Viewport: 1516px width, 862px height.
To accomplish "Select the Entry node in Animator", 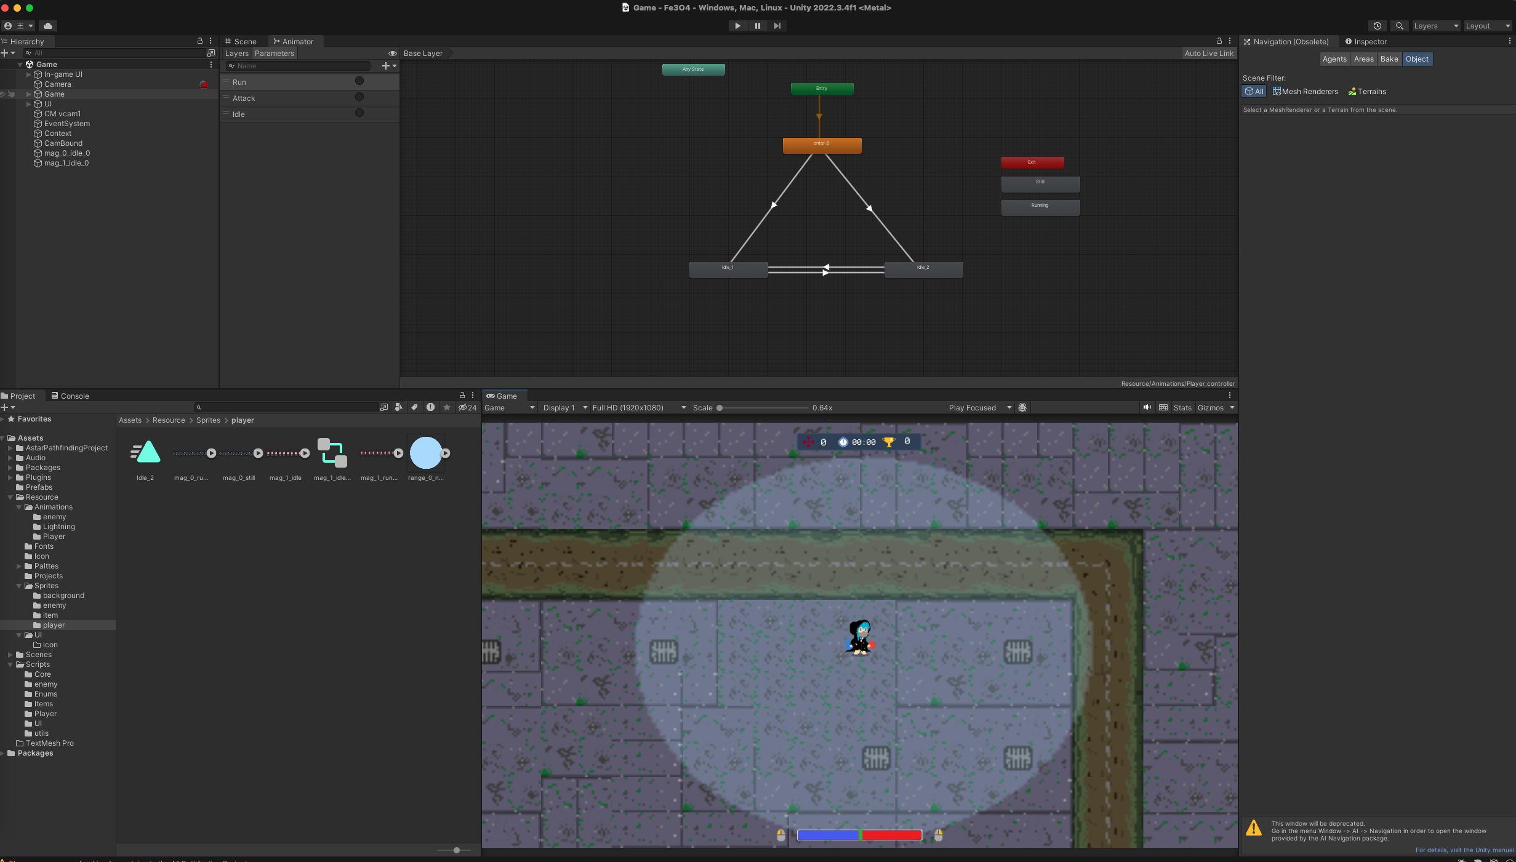I will coord(822,89).
